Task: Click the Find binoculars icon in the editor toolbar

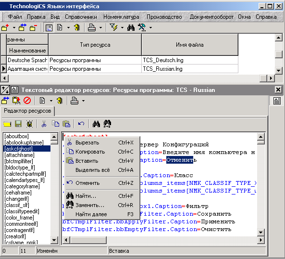Action: pos(96,124)
